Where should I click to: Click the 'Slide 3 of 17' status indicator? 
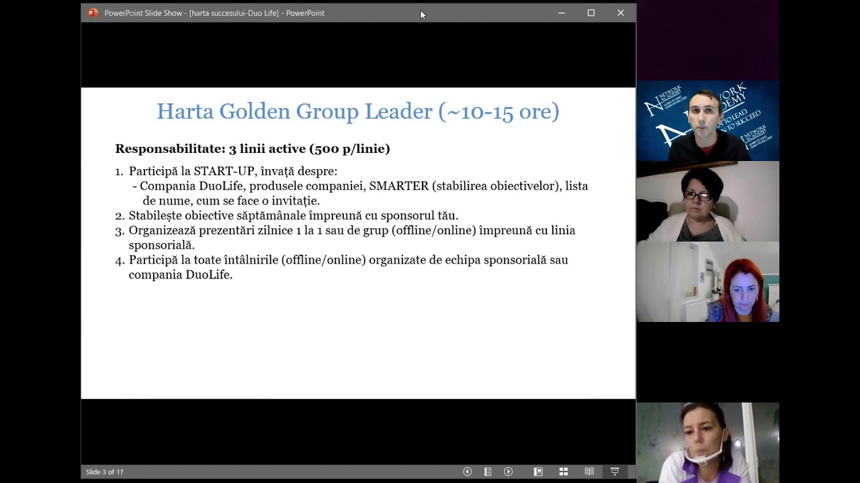(105, 472)
